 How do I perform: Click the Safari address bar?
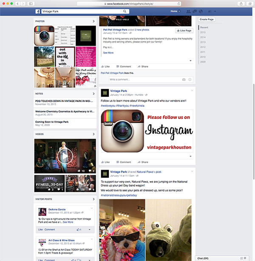tap(129, 4)
